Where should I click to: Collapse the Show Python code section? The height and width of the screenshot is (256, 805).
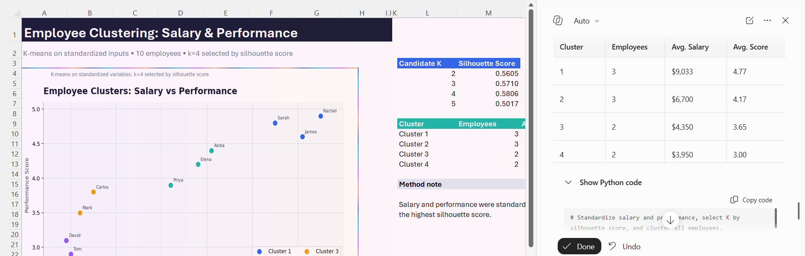click(x=568, y=183)
